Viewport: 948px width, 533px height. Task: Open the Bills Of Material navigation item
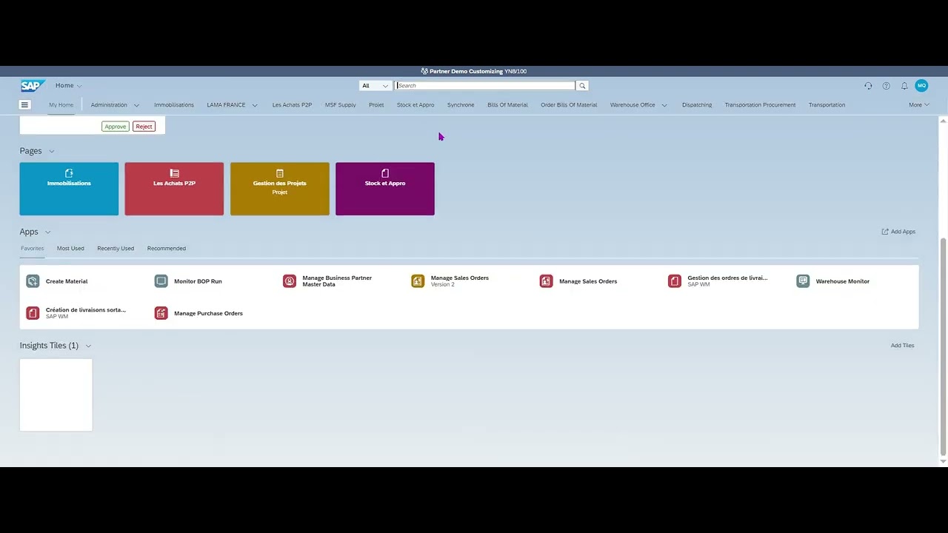[x=507, y=105]
